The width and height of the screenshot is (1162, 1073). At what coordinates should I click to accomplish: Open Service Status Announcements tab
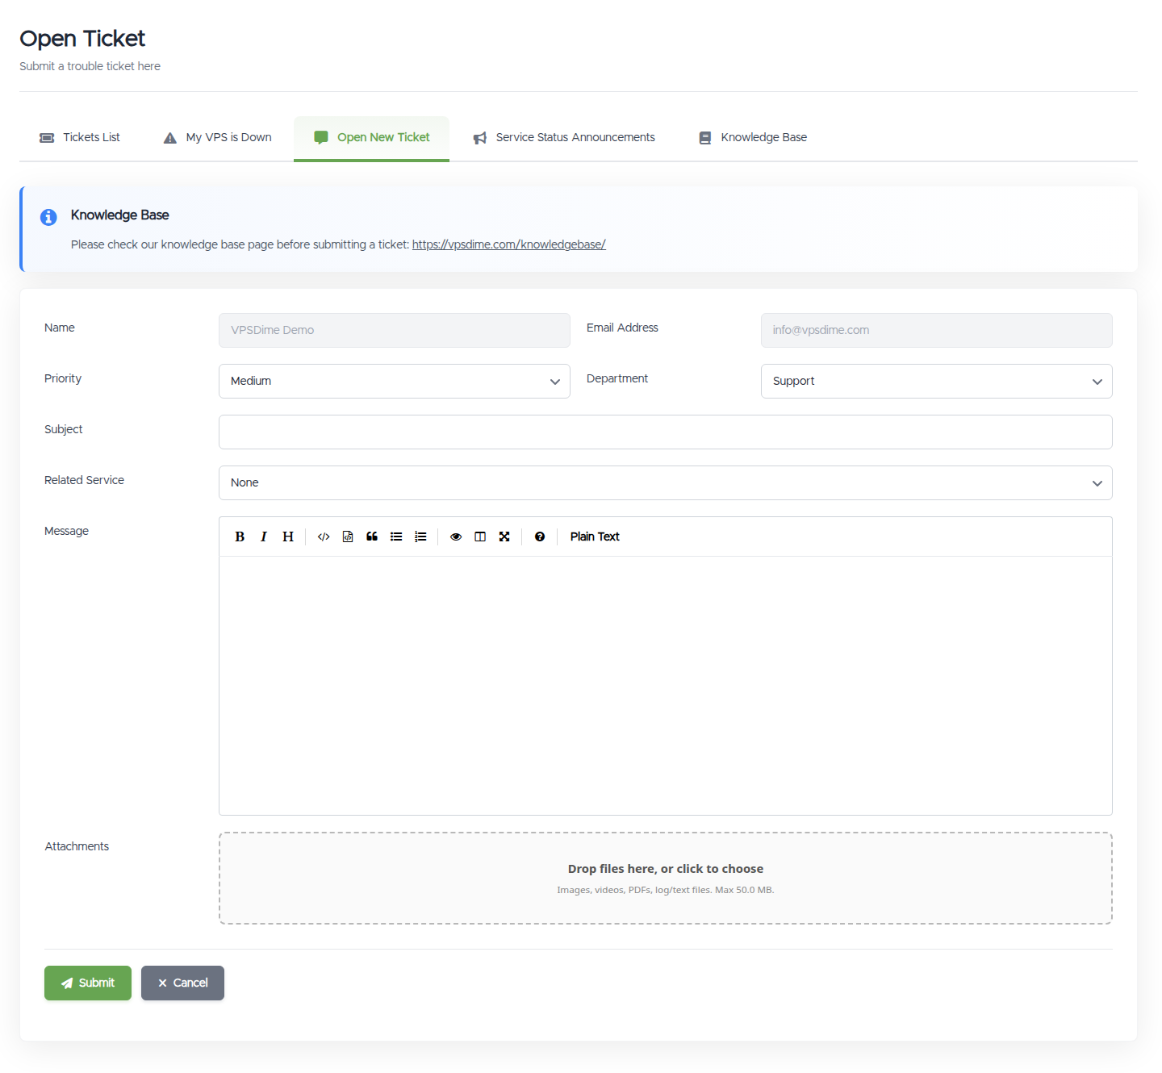(x=564, y=138)
